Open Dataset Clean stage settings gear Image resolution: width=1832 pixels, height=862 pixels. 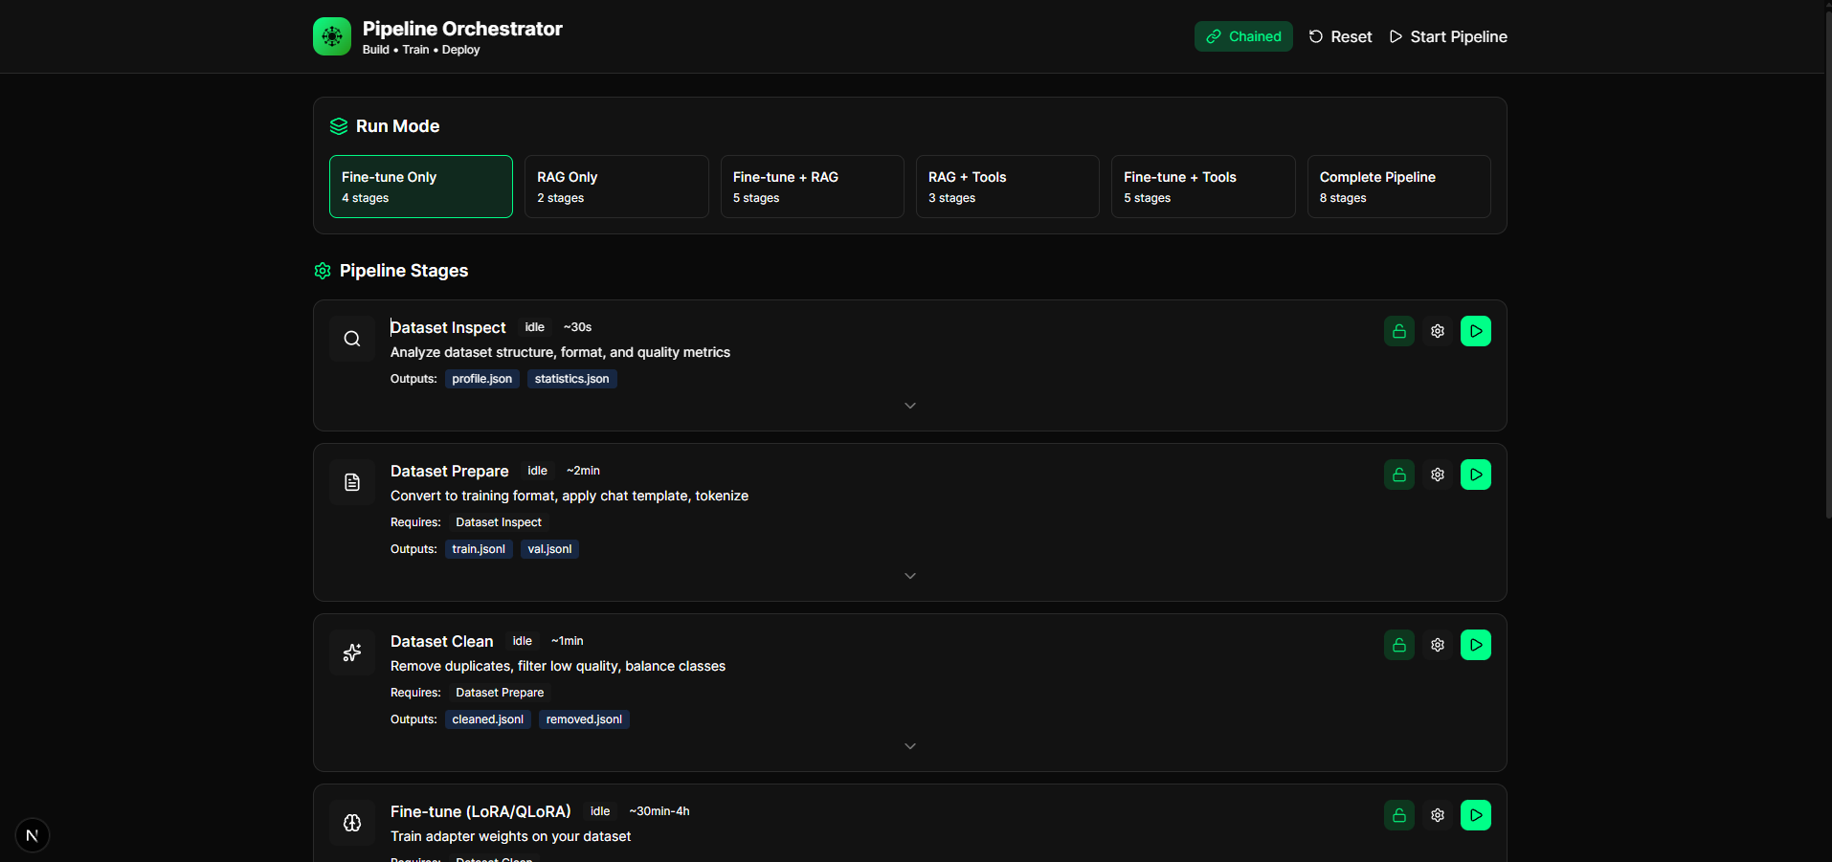coord(1437,645)
